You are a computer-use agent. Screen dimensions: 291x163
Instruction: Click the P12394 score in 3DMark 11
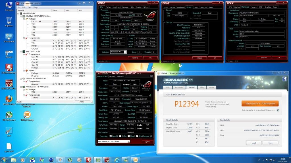click(x=186, y=104)
